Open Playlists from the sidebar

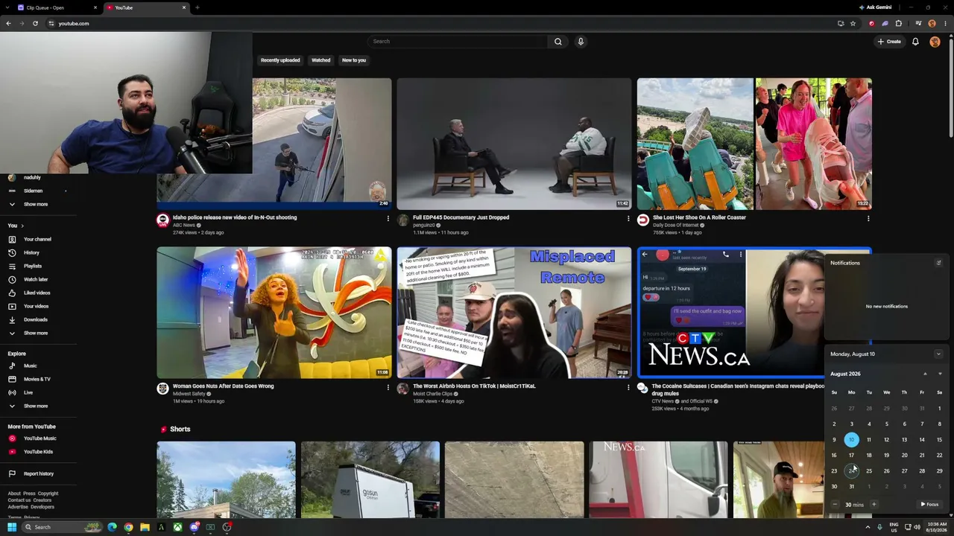(x=33, y=266)
